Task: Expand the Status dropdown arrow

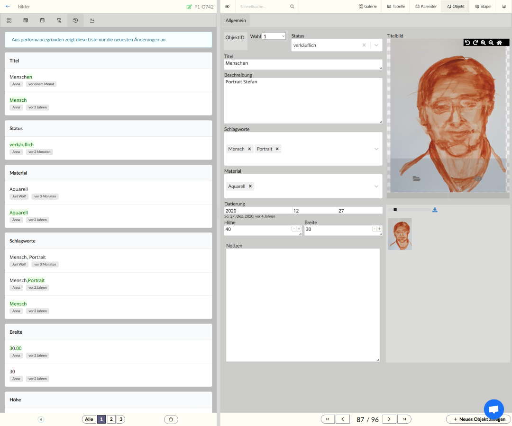Action: coord(376,45)
